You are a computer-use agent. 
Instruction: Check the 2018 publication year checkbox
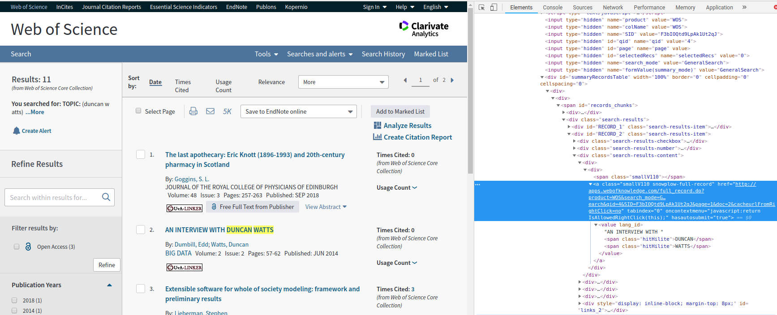coord(14,300)
